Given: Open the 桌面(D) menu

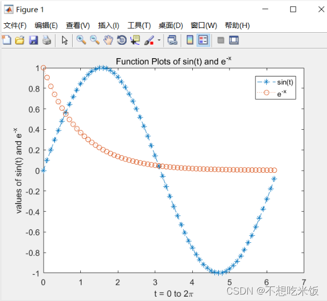Looking at the screenshot, I should pos(171,25).
